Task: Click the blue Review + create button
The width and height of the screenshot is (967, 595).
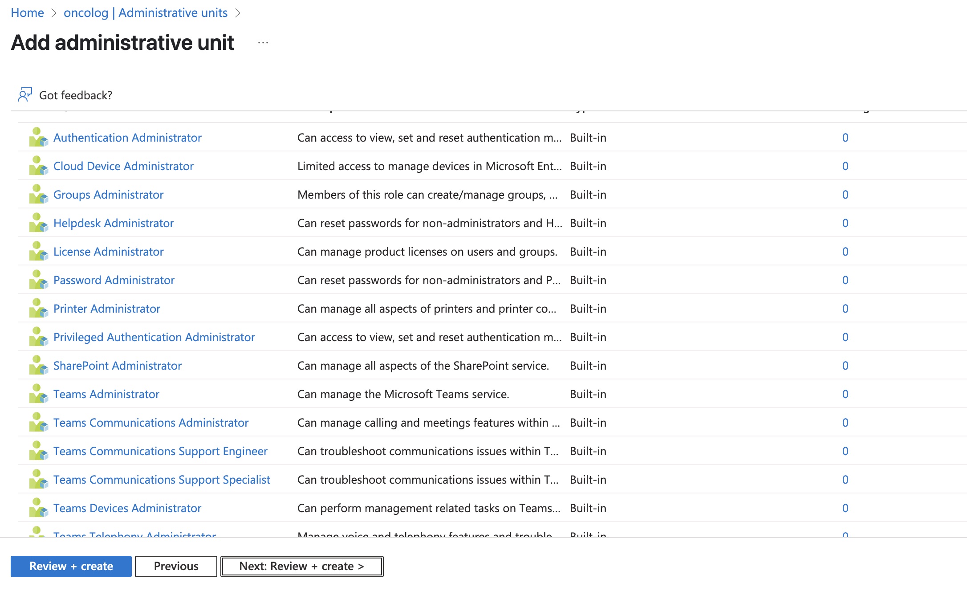Action: tap(71, 566)
